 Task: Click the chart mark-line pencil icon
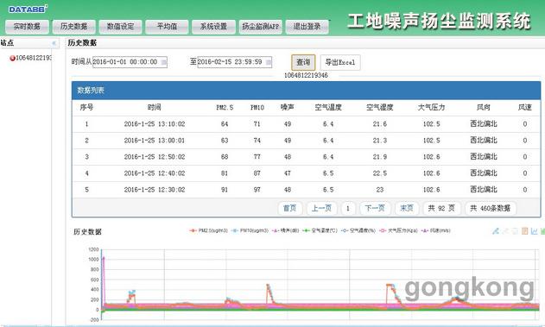click(x=496, y=231)
